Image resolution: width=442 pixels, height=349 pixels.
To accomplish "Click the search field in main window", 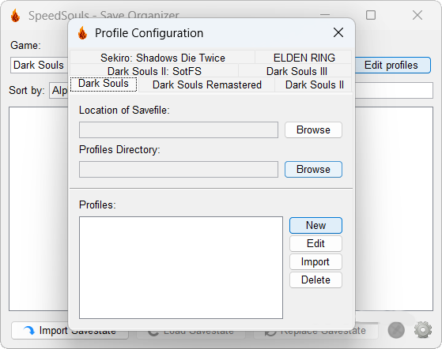I will pyautogui.click(x=394, y=90).
